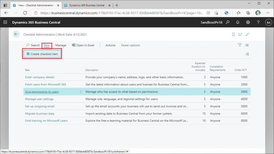Screen dimensions: 274x154
Task: Click the site lock icon in address bar
Action: 36,13
